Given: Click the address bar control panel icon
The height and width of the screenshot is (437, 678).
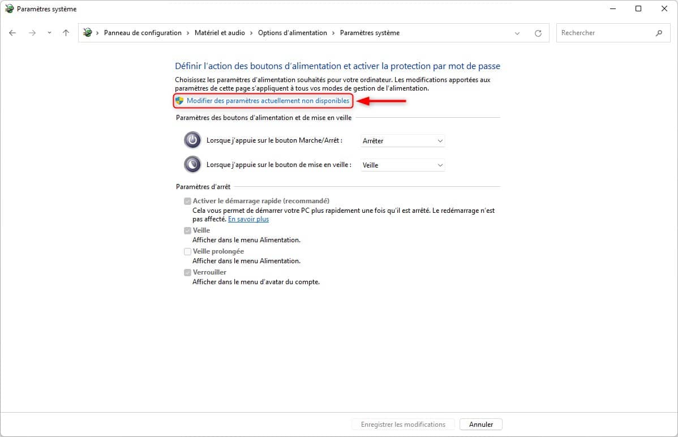Looking at the screenshot, I should (x=88, y=33).
